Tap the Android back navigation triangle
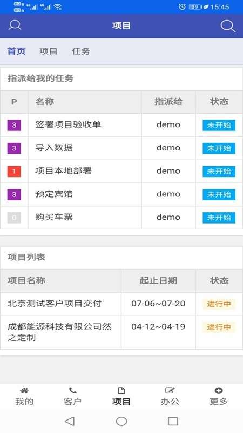 point(70,421)
